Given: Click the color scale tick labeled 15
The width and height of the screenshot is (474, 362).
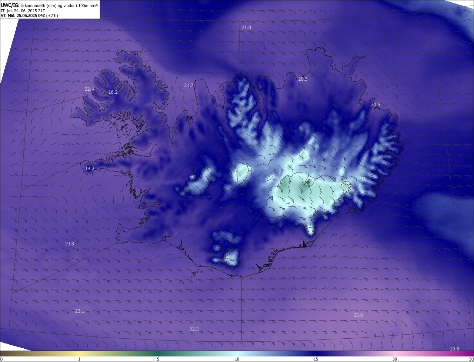Looking at the screenshot, I should 316,359.
